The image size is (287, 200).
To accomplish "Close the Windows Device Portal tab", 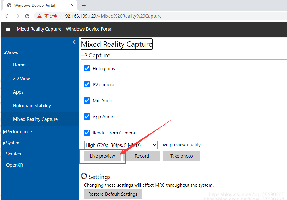I will pyautogui.click(x=72, y=5).
